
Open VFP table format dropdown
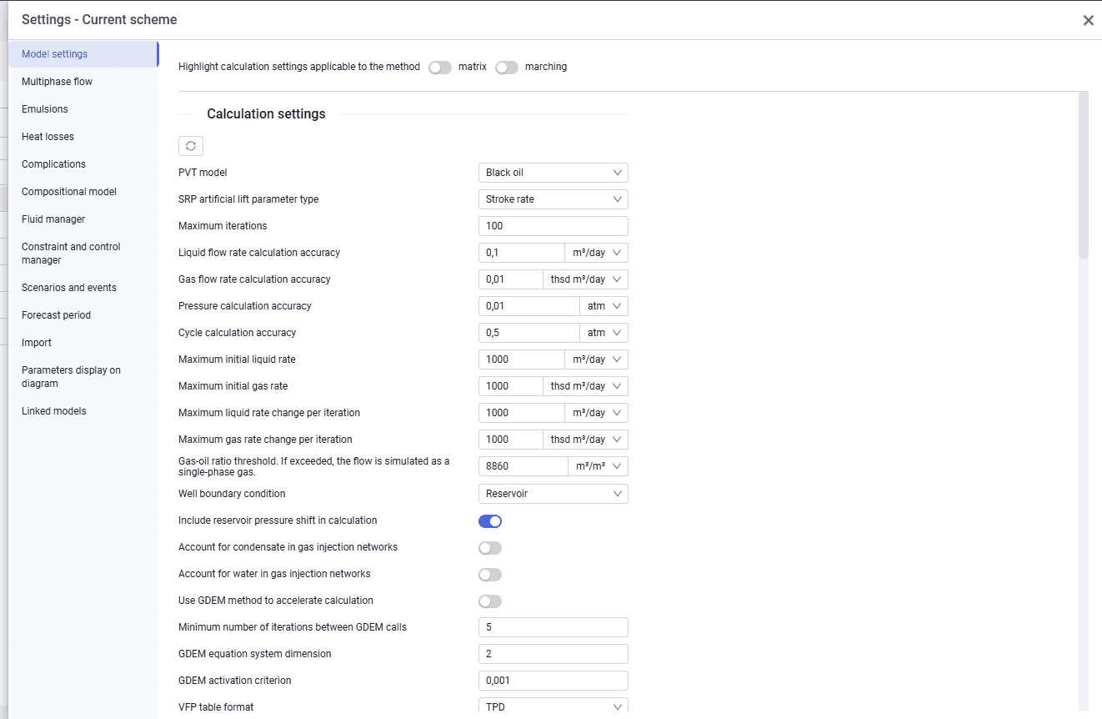554,707
